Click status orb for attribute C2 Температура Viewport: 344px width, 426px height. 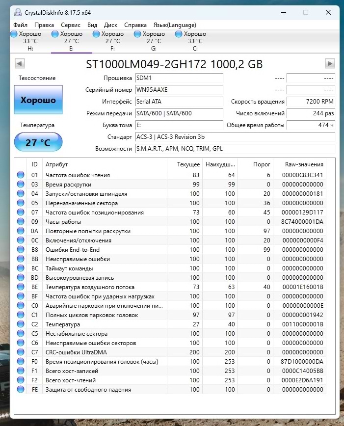point(21,324)
